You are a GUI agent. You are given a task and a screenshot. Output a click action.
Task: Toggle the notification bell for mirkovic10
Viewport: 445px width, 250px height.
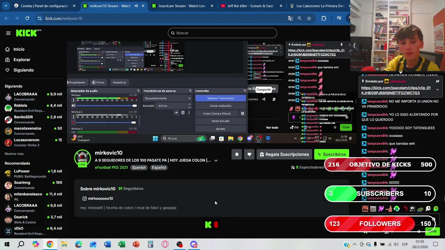(x=237, y=154)
